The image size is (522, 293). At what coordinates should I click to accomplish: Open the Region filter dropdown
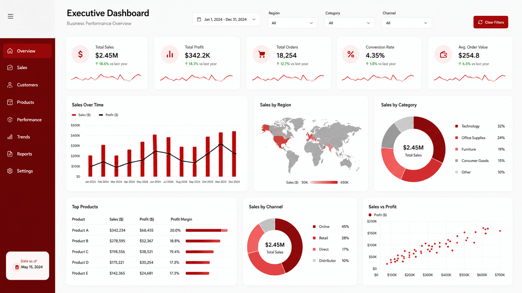point(293,23)
